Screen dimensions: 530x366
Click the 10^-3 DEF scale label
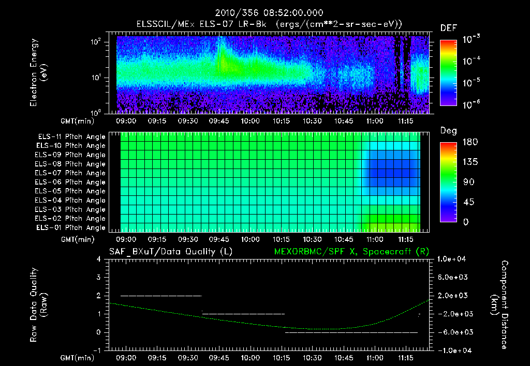point(471,39)
